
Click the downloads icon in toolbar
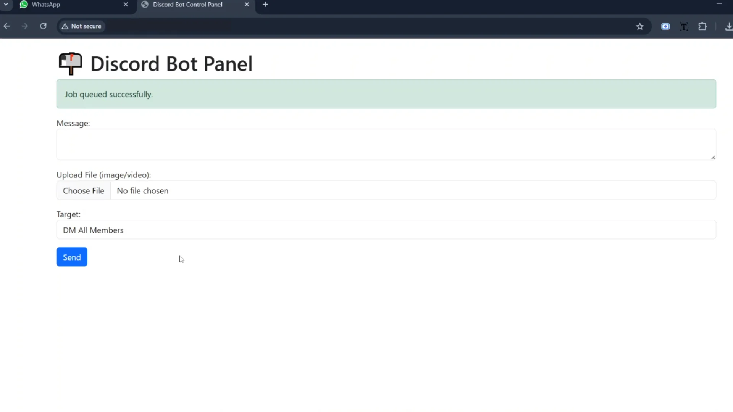pyautogui.click(x=728, y=26)
